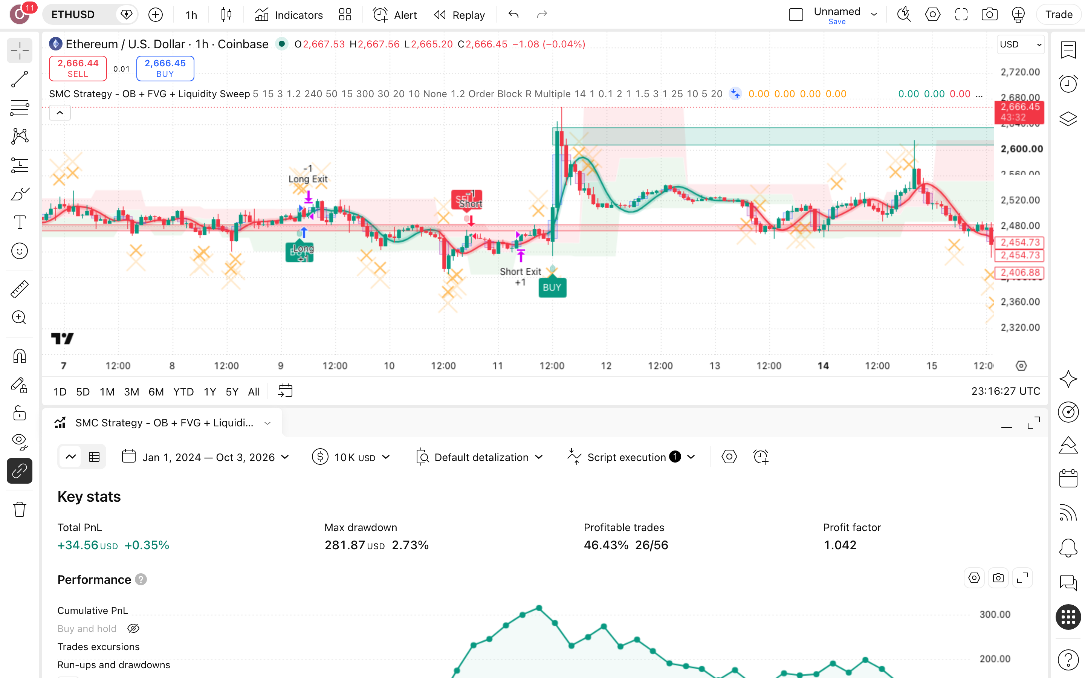The image size is (1085, 678).
Task: Select the All time range
Action: pyautogui.click(x=254, y=391)
